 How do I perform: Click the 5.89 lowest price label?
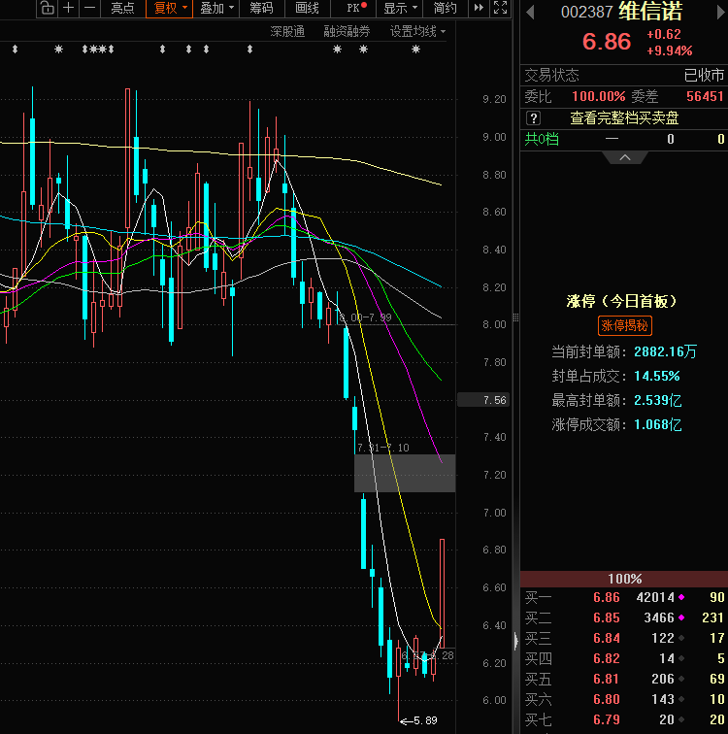425,720
